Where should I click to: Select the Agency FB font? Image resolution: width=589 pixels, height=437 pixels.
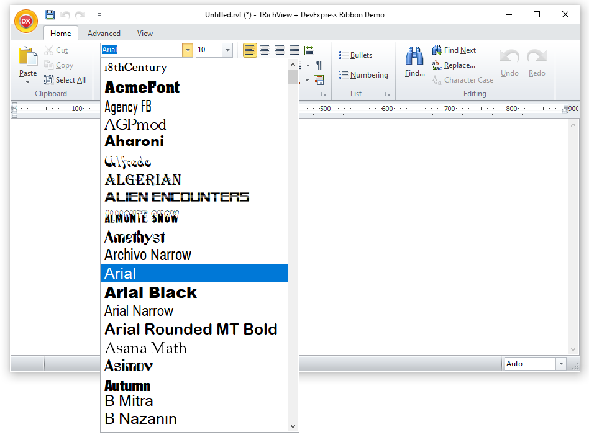click(x=194, y=107)
